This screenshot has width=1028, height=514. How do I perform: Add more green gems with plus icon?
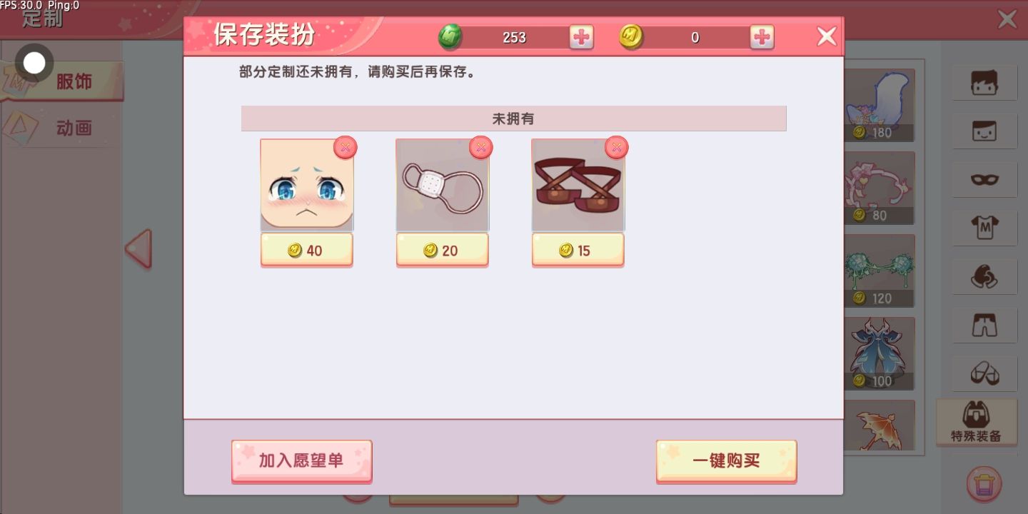(x=582, y=37)
